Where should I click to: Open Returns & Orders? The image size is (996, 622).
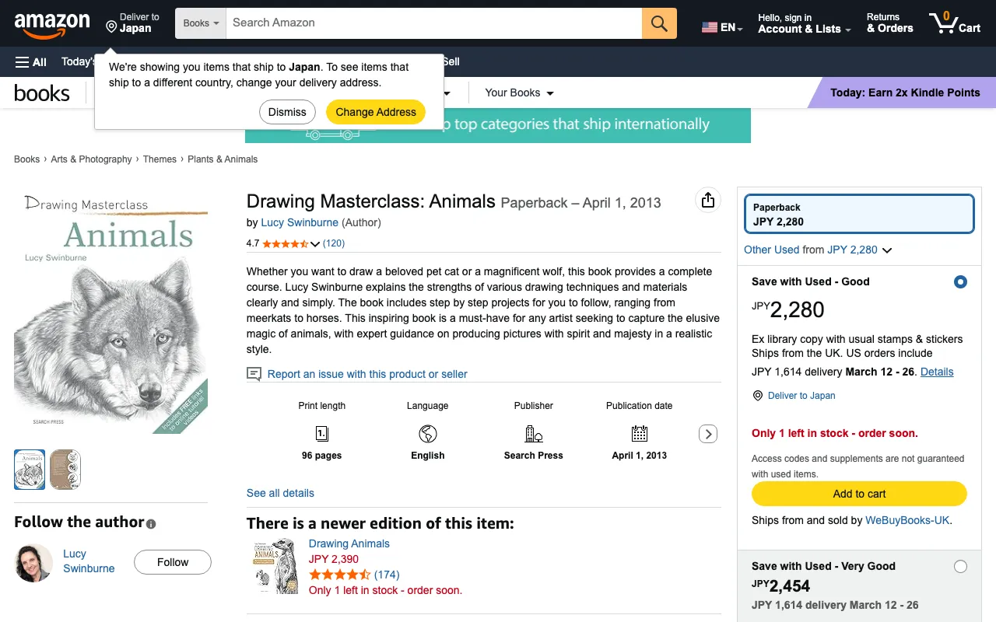(x=889, y=23)
